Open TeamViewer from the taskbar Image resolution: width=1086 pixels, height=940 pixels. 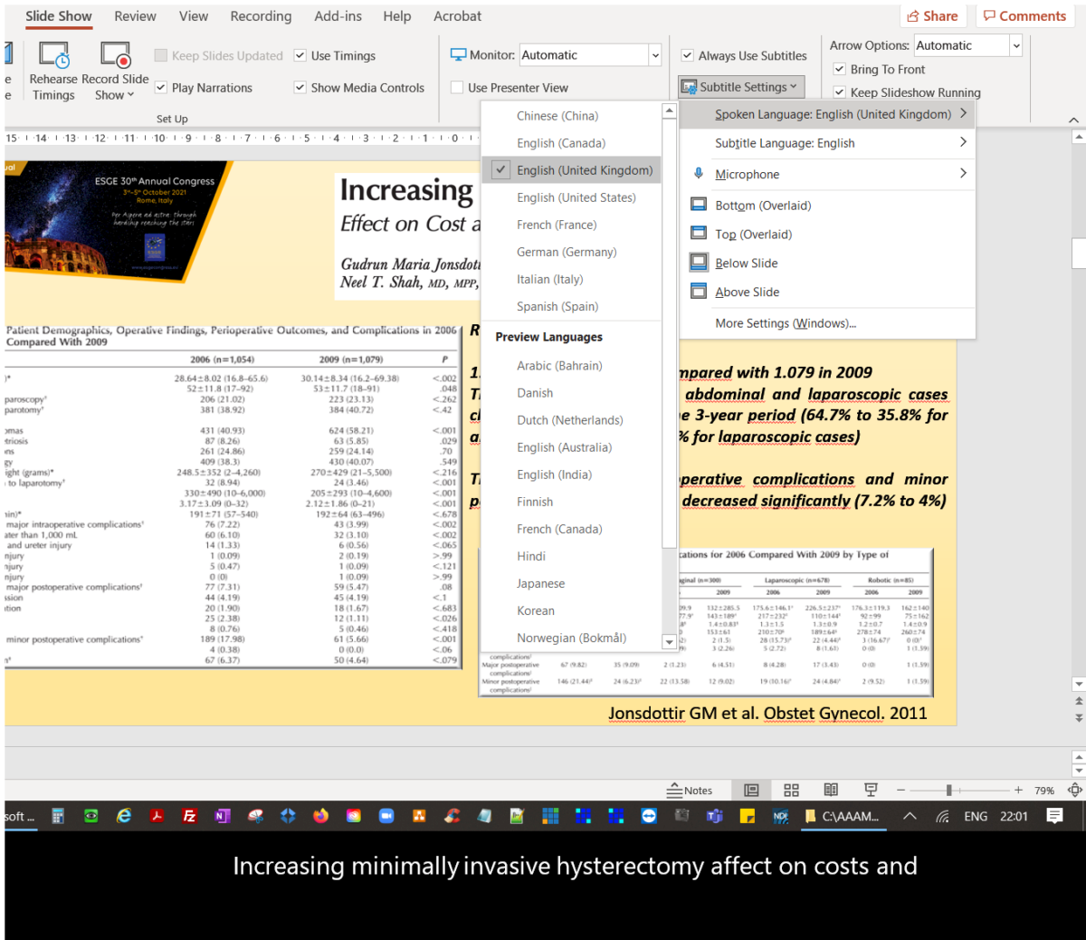pyautogui.click(x=649, y=816)
